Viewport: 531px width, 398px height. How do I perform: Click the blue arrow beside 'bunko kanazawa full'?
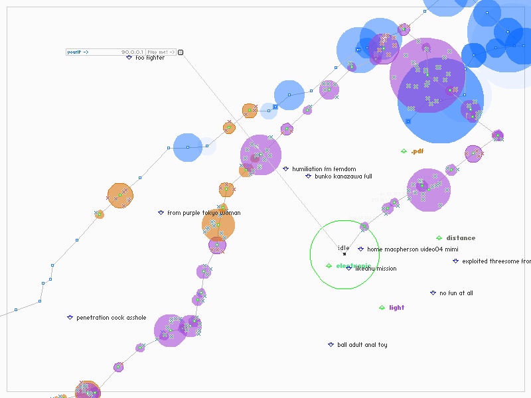[308, 176]
